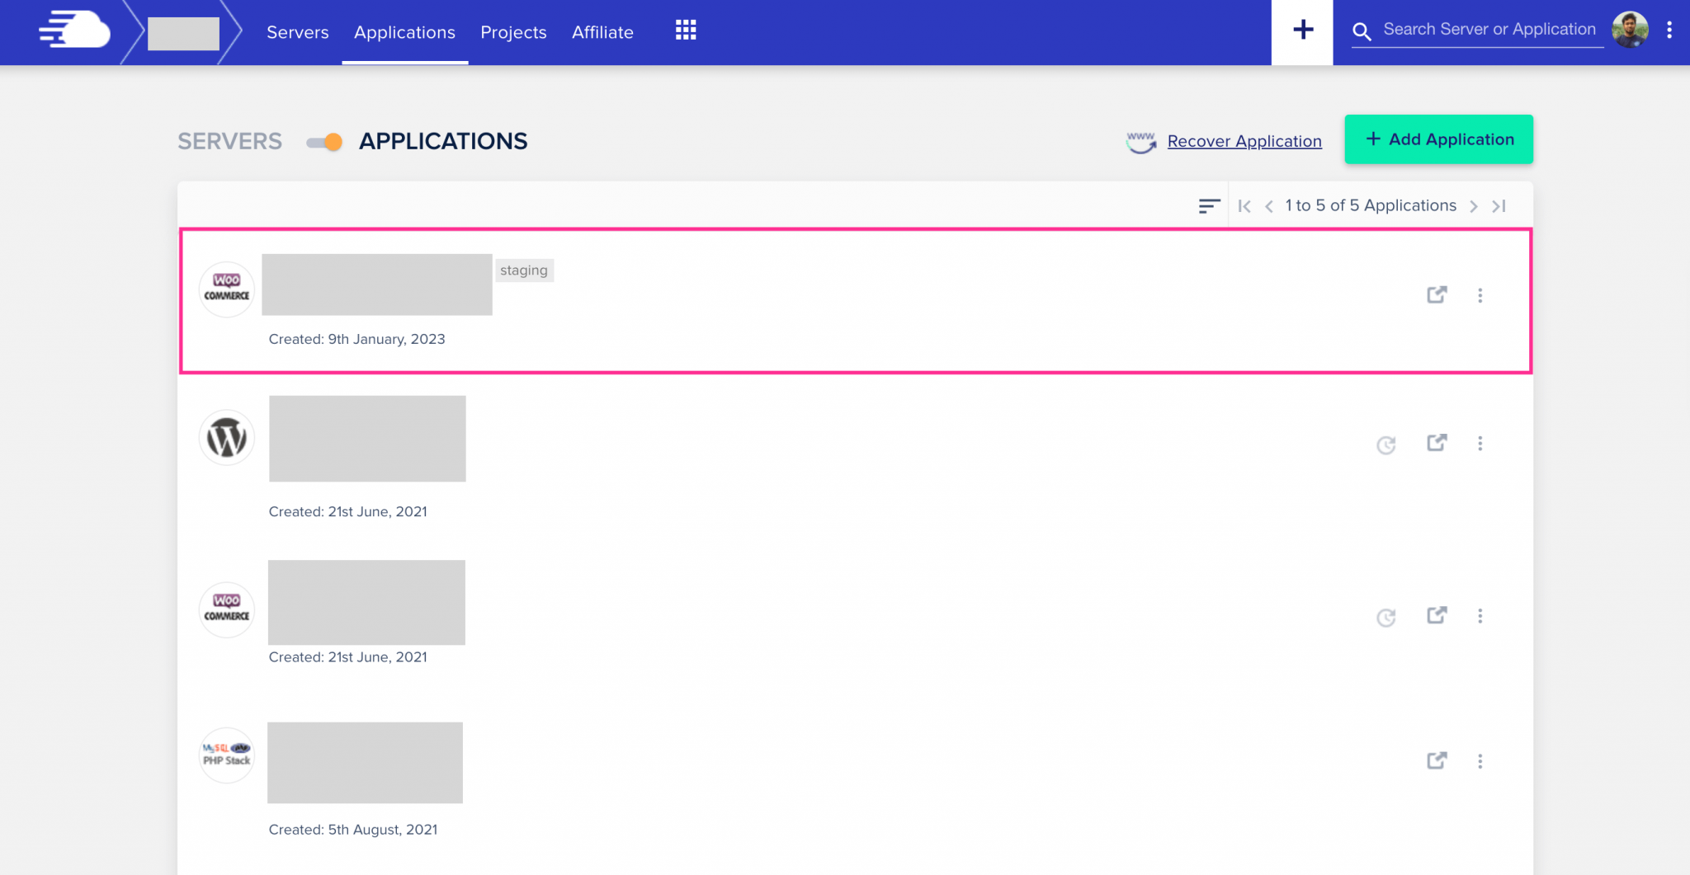Screen dimensions: 1690x875
Task: Click the staging label on first application
Action: point(524,270)
